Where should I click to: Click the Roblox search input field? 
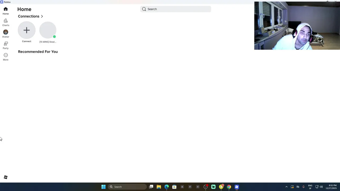[176, 9]
